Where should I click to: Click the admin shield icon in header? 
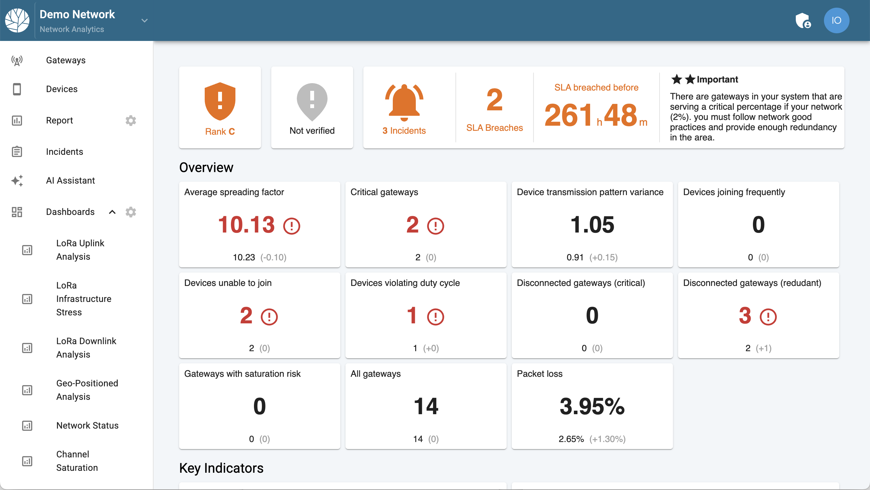pyautogui.click(x=803, y=20)
